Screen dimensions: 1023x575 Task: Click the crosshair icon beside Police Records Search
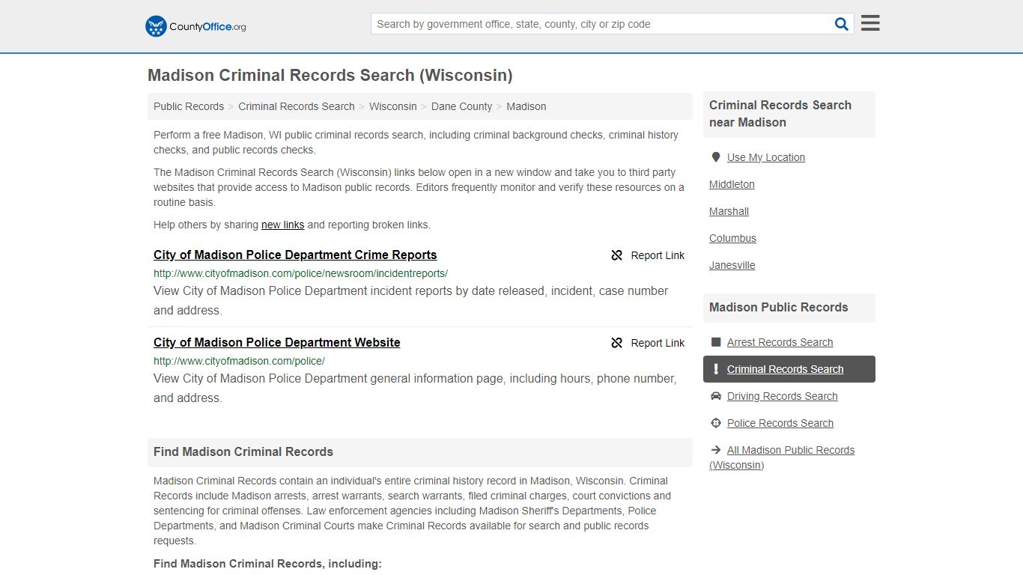point(716,423)
